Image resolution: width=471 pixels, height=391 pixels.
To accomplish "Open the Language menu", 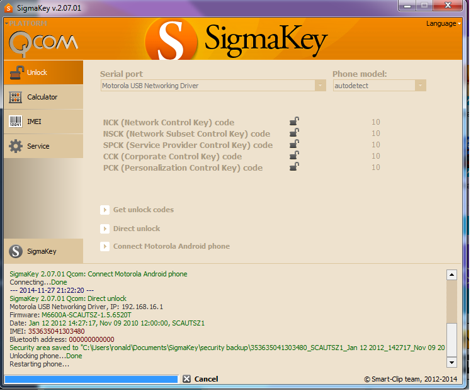I will (x=443, y=24).
